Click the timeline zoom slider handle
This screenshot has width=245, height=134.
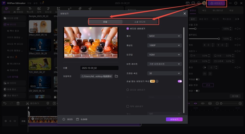(x=221, y=103)
